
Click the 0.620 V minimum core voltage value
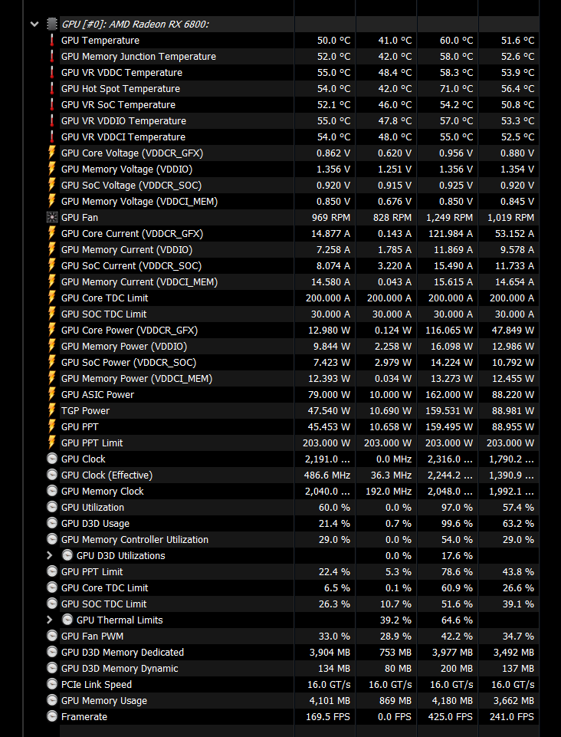[x=395, y=153]
